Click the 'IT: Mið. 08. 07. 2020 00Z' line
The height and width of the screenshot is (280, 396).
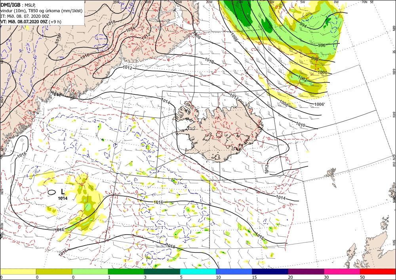25,16
